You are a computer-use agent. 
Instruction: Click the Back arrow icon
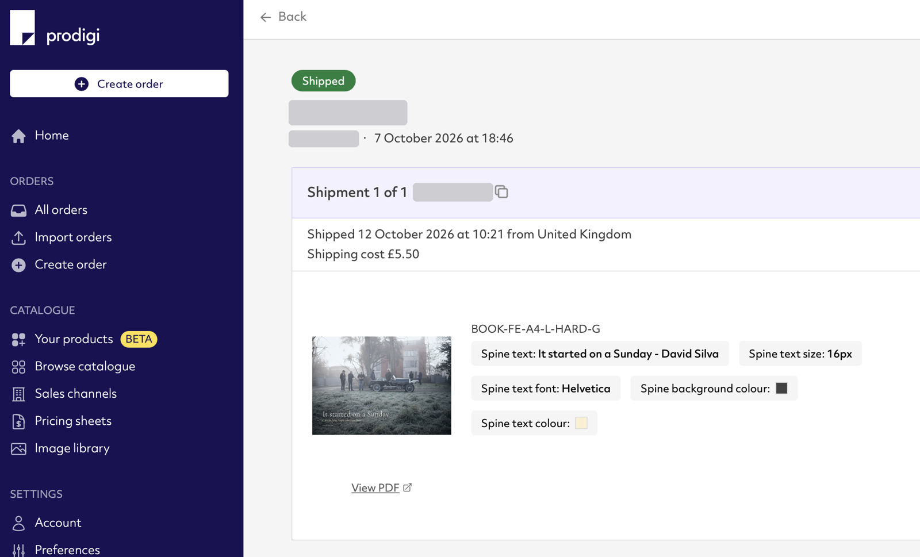click(266, 17)
